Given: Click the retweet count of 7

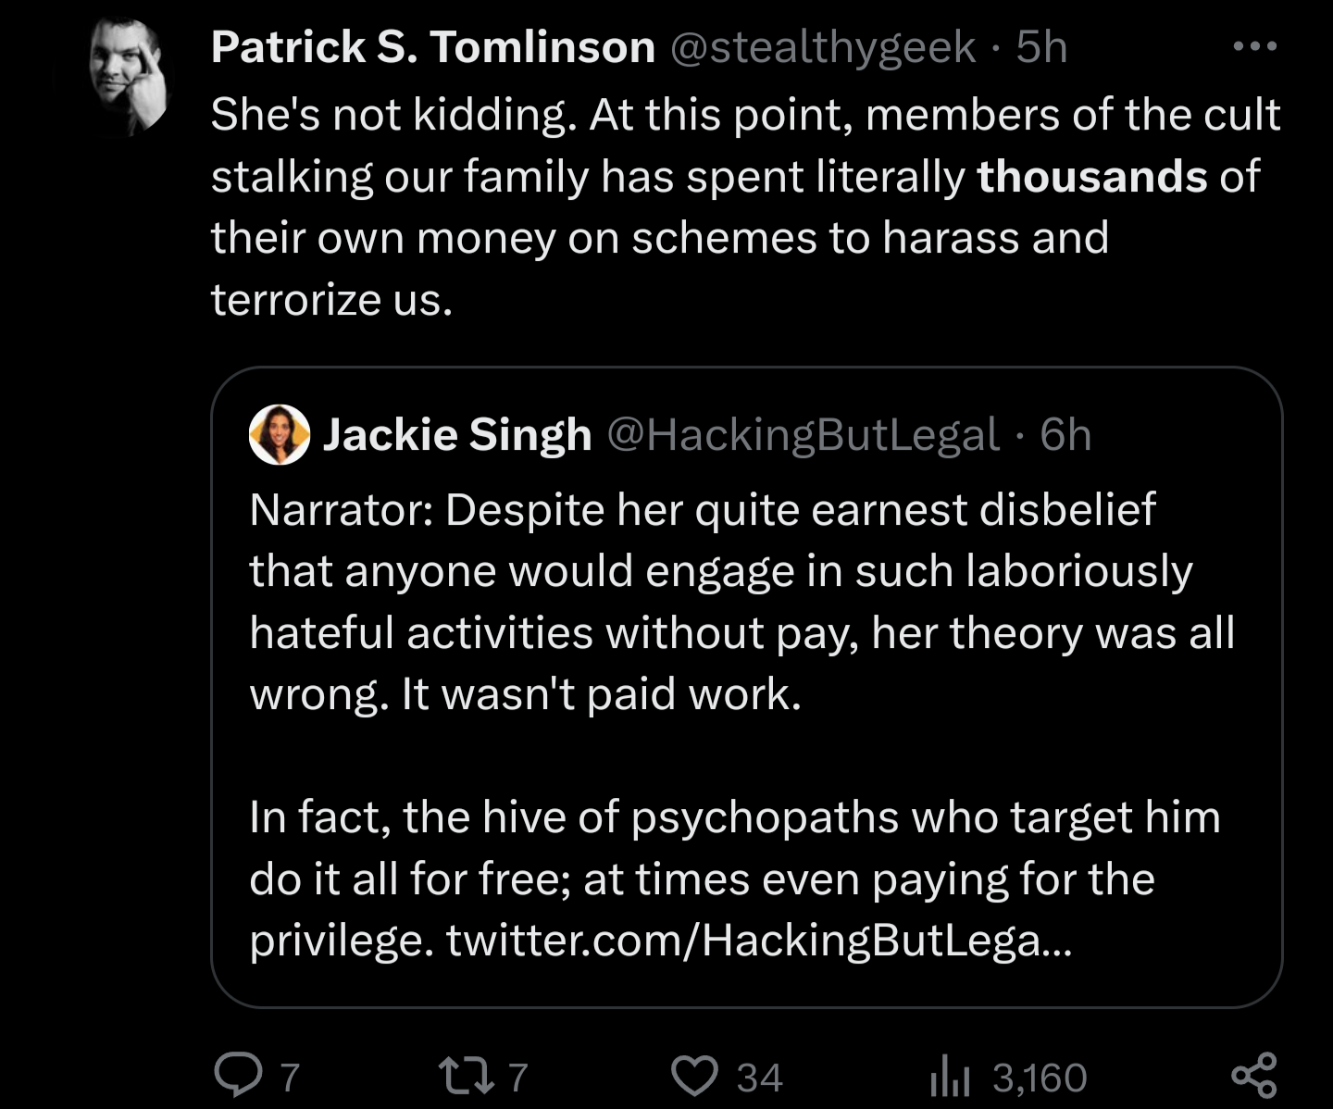Looking at the screenshot, I should [x=518, y=1078].
